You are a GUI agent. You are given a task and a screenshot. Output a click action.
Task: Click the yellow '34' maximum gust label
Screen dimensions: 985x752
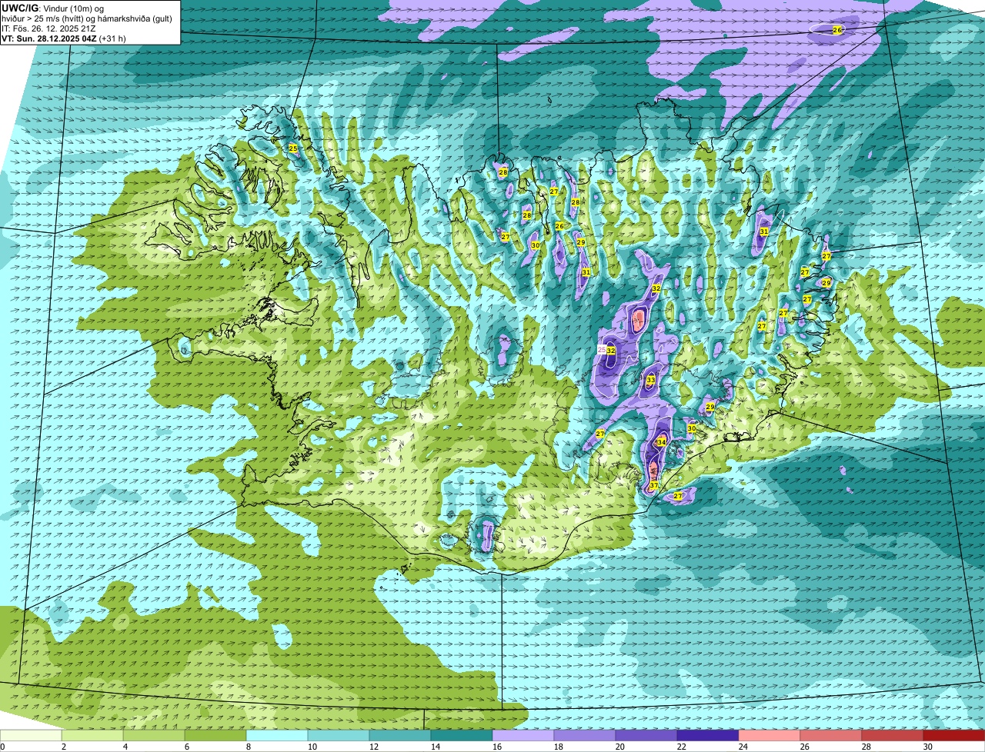(x=661, y=441)
